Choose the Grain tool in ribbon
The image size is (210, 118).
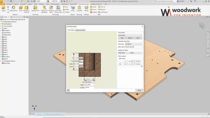[21, 9]
